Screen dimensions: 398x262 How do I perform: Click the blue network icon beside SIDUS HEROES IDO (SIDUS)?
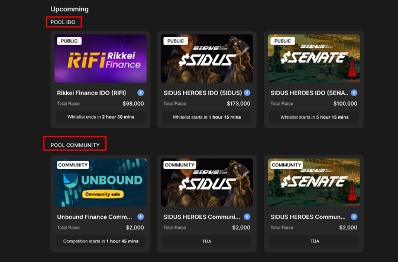pos(247,93)
